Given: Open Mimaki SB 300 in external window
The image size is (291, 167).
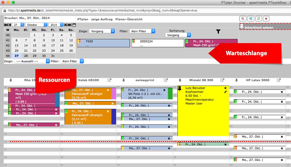Looking at the screenshot, I should point(222,80).
